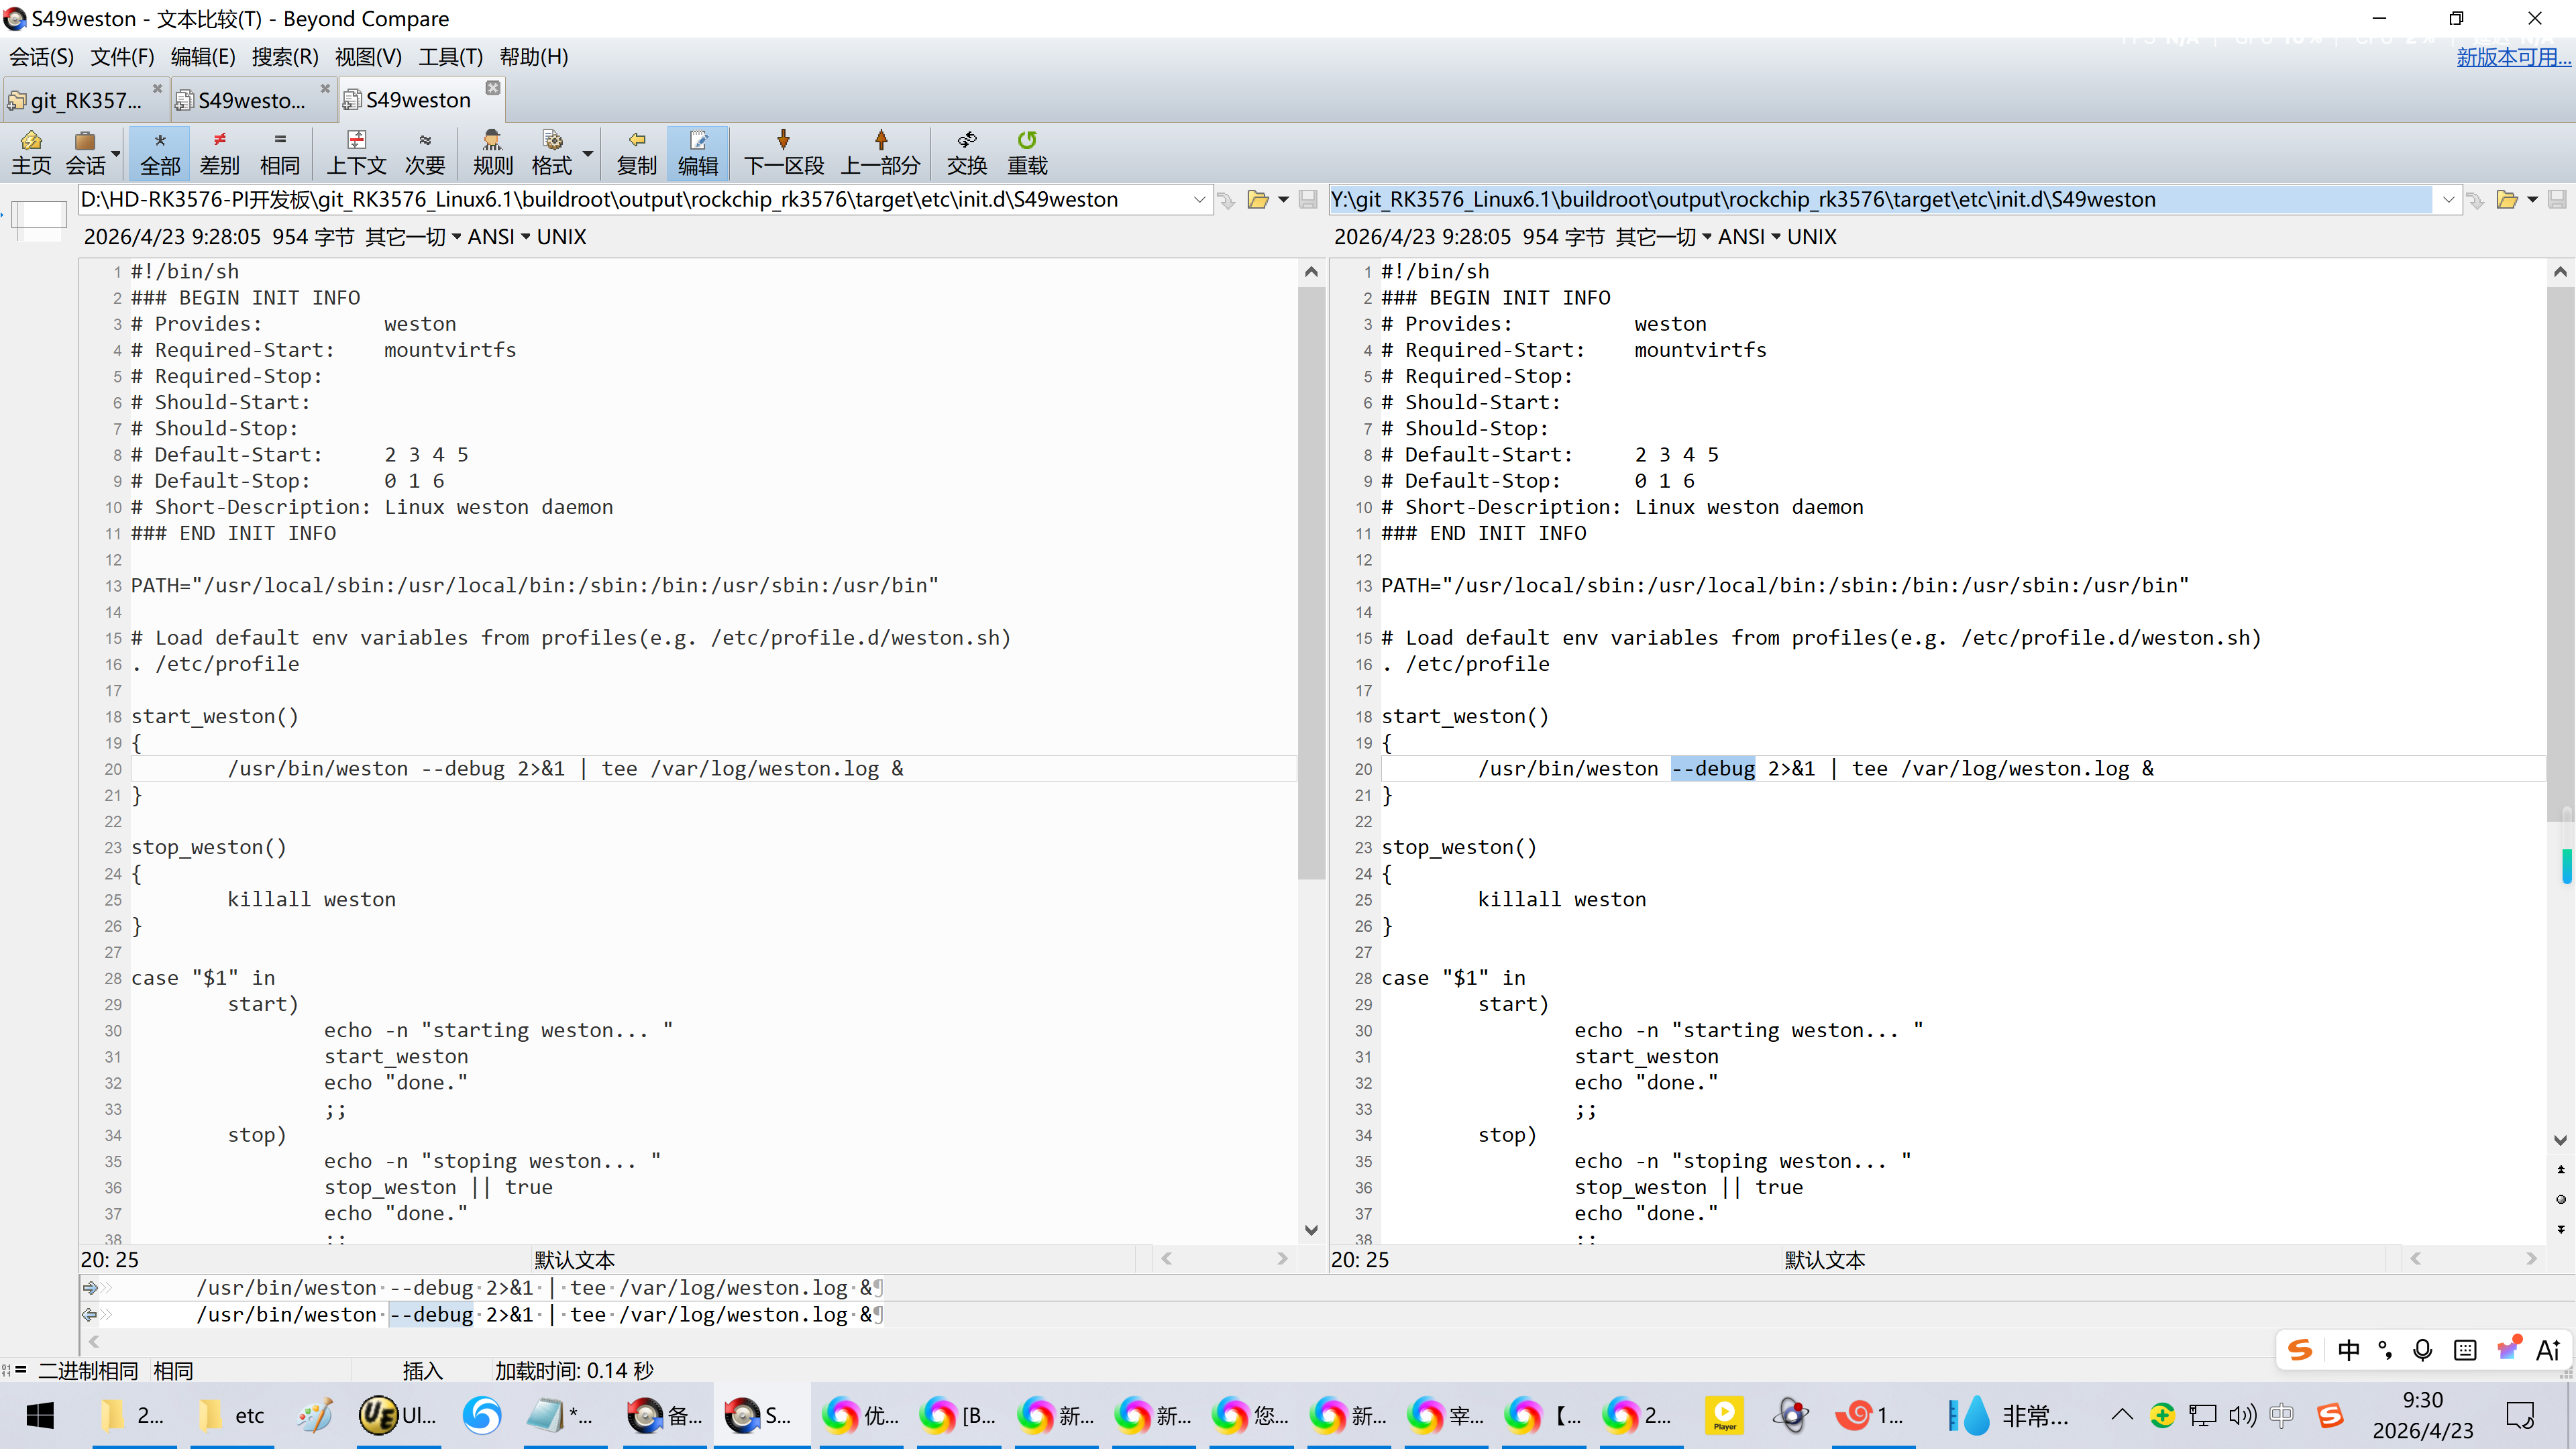Click the Context (上下文) toolbar button
2576x1449 pixels.
356,152
